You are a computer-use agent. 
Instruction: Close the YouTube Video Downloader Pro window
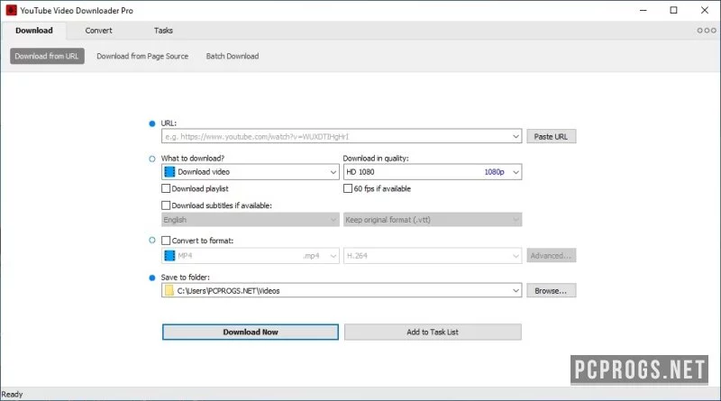(705, 10)
